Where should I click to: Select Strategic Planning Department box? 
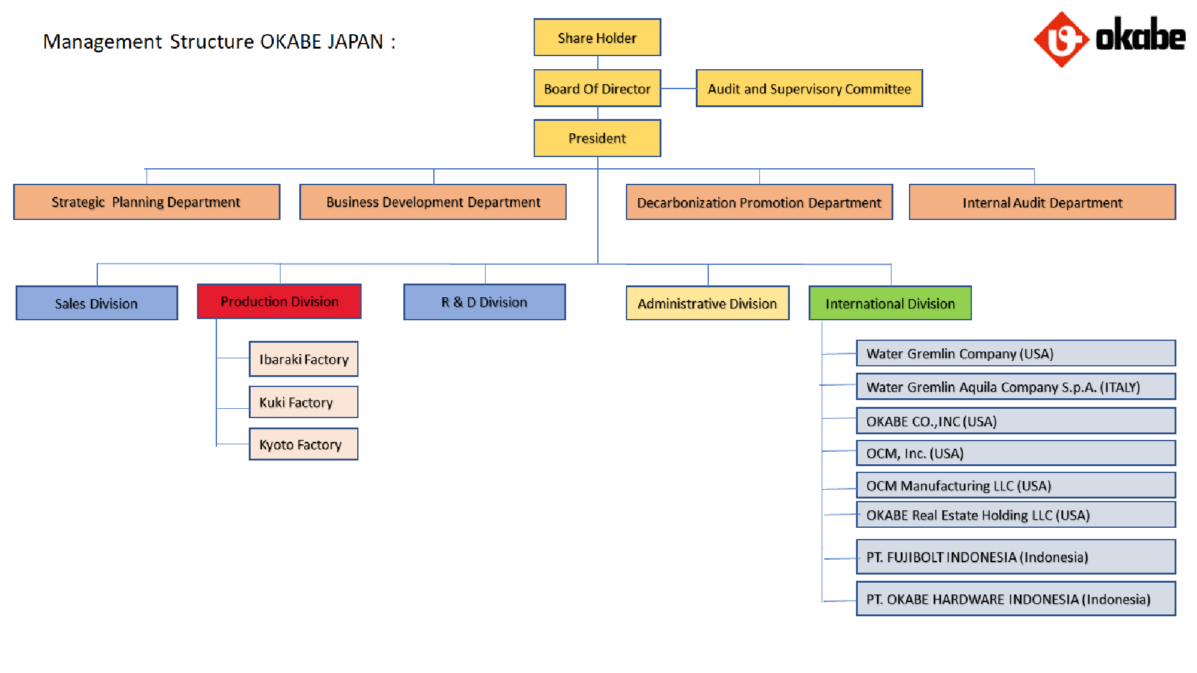pyautogui.click(x=147, y=202)
